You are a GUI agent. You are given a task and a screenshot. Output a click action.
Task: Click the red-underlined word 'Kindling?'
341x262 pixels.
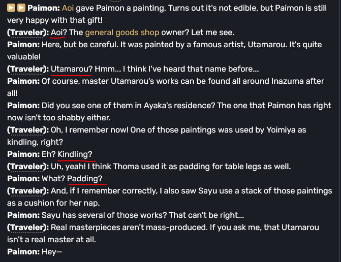(x=75, y=154)
